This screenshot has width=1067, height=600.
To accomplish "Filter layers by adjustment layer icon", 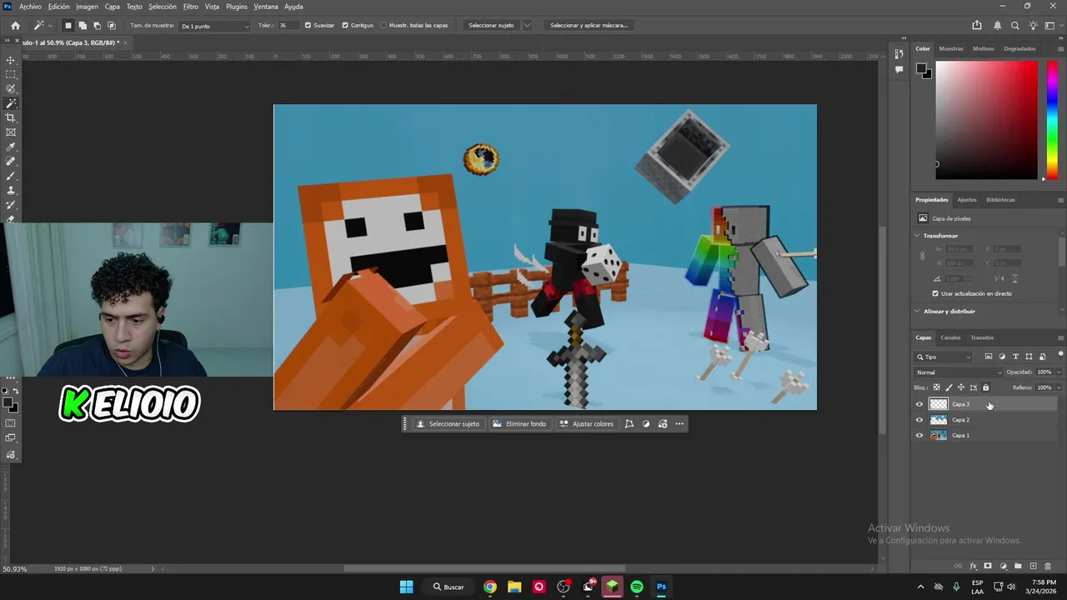I will [1002, 357].
